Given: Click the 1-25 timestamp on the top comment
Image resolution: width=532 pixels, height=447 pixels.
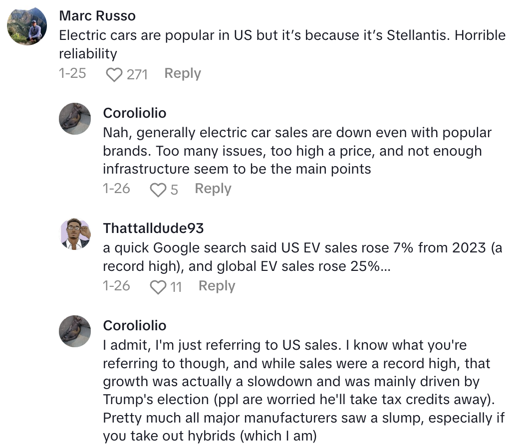Looking at the screenshot, I should click(x=72, y=73).
